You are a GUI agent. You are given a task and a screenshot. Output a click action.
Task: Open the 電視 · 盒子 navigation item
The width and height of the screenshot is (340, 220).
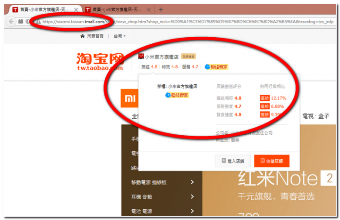tap(316, 116)
